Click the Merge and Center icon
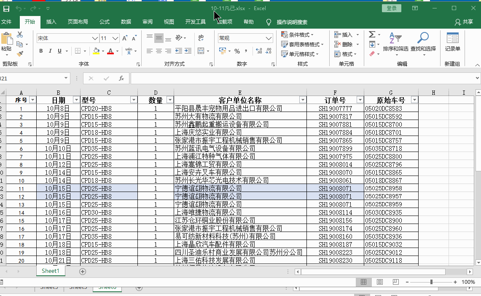The height and width of the screenshot is (296, 481). pyautogui.click(x=201, y=51)
